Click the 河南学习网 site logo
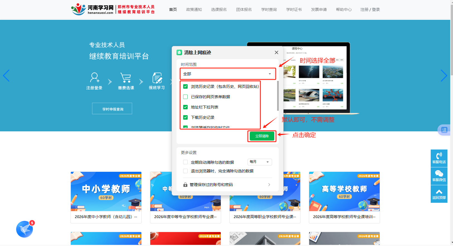Image resolution: width=453 pixels, height=246 pixels. (93, 9)
